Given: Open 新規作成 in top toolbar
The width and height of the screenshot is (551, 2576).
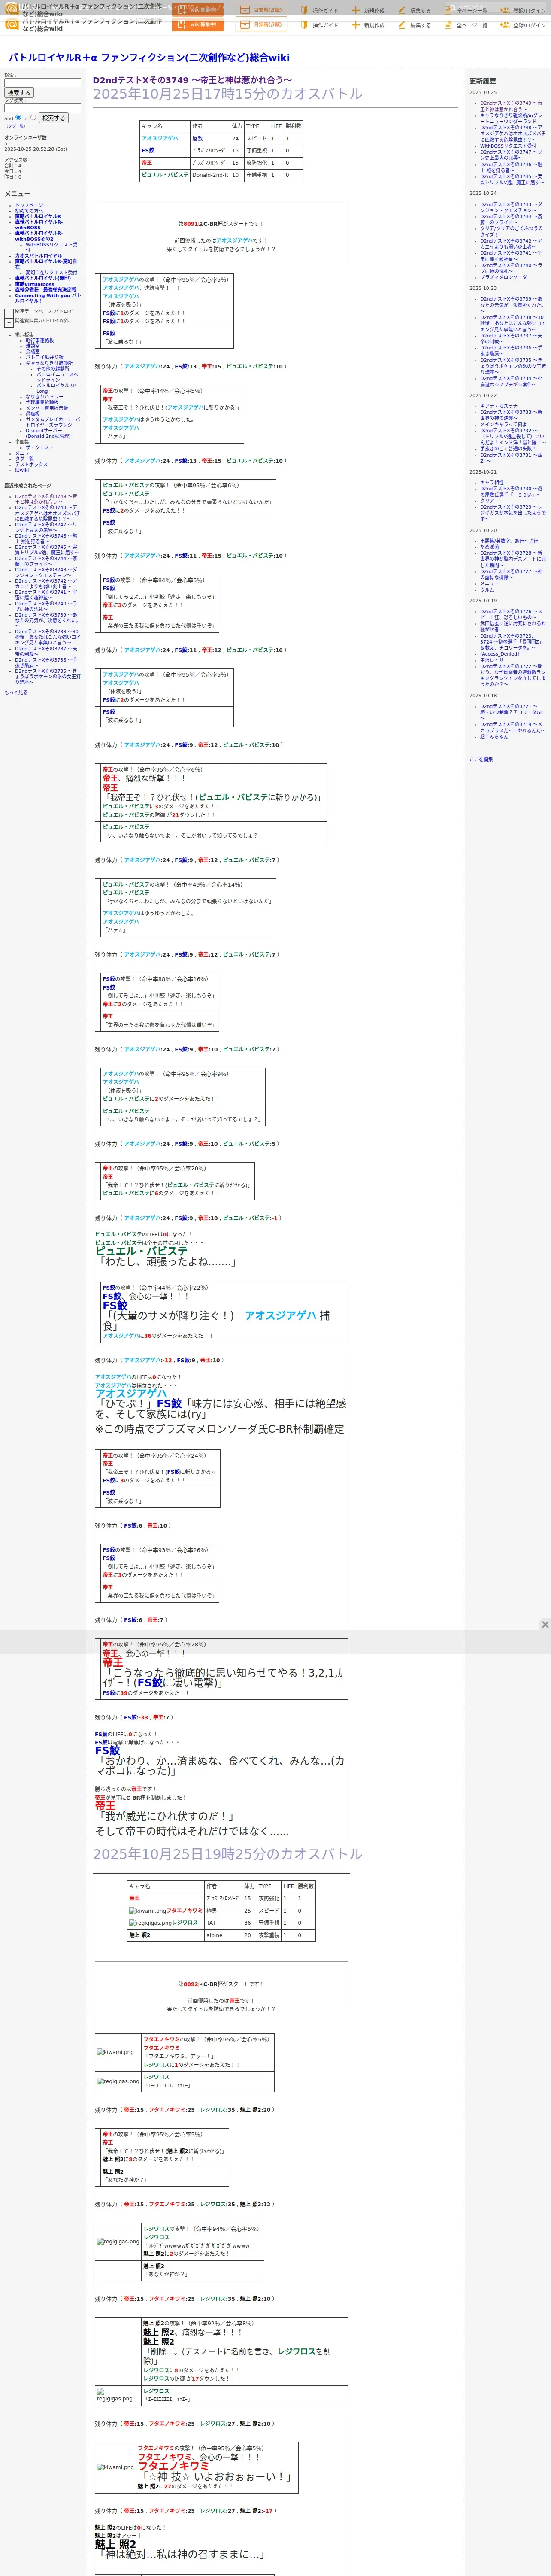Looking at the screenshot, I should (369, 10).
